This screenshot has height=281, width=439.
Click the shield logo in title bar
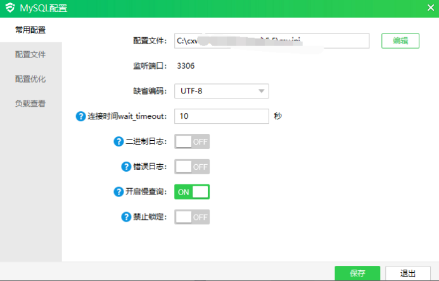pyautogui.click(x=10, y=8)
